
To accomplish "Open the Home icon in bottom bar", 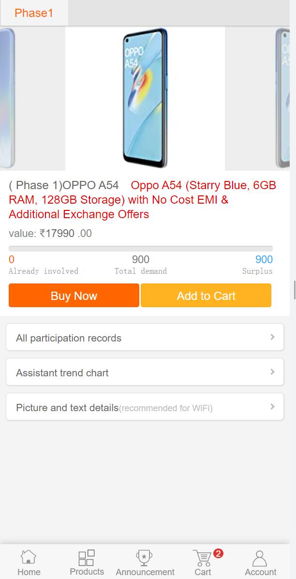I will pos(29,558).
